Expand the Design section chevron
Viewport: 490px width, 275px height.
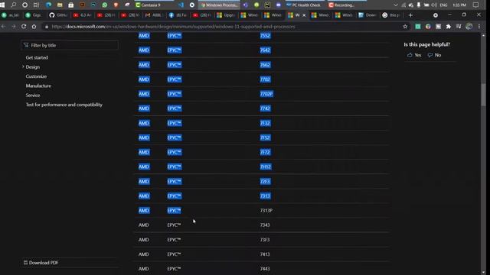23,66
